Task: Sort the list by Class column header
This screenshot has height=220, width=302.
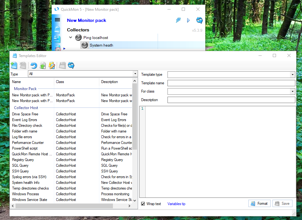Action: 77,82
